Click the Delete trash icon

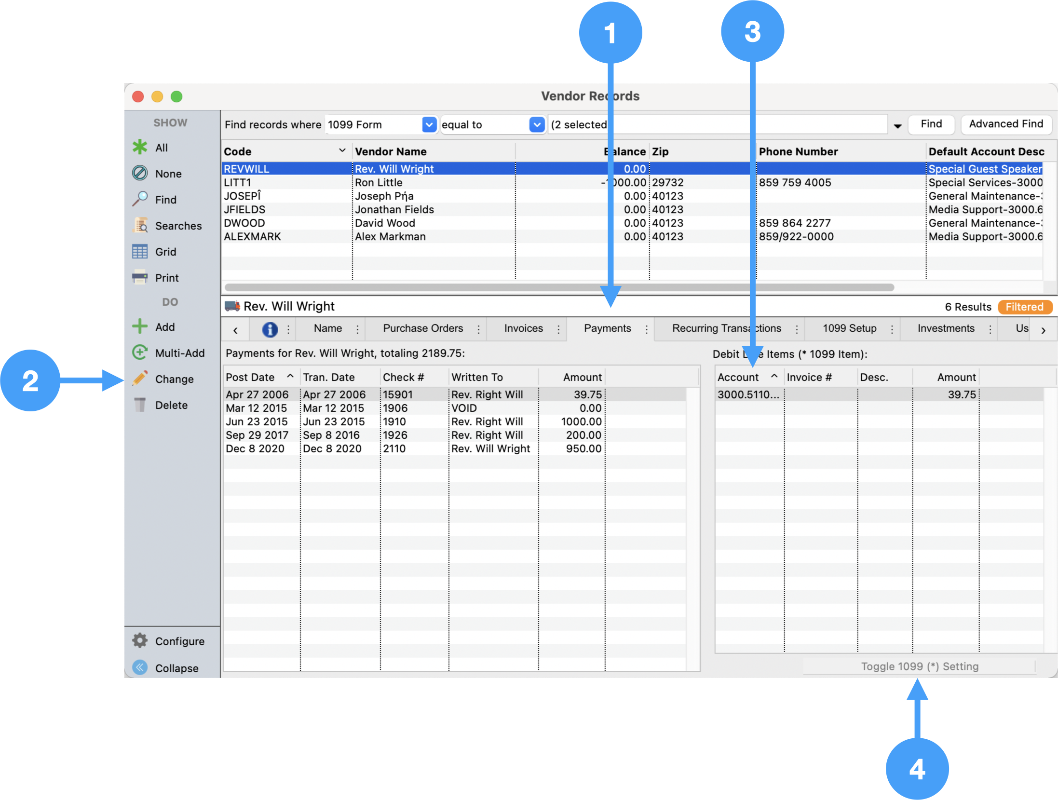pyautogui.click(x=140, y=405)
